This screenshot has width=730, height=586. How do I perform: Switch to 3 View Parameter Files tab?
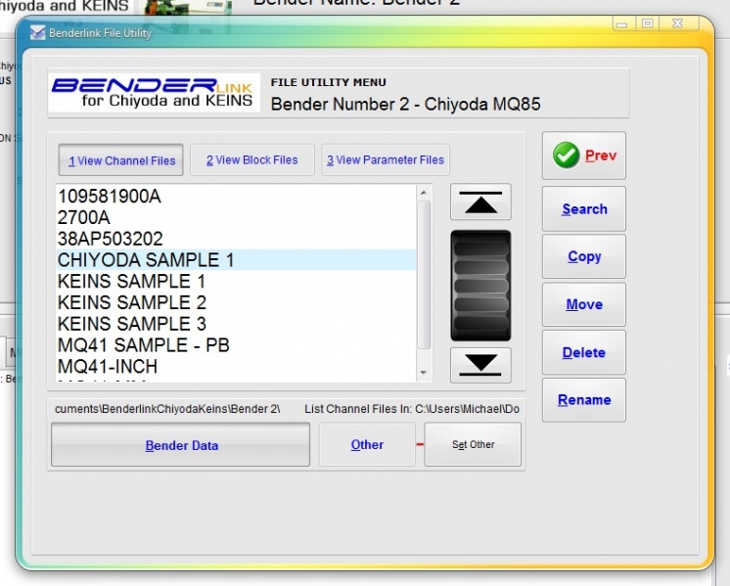[x=386, y=159]
